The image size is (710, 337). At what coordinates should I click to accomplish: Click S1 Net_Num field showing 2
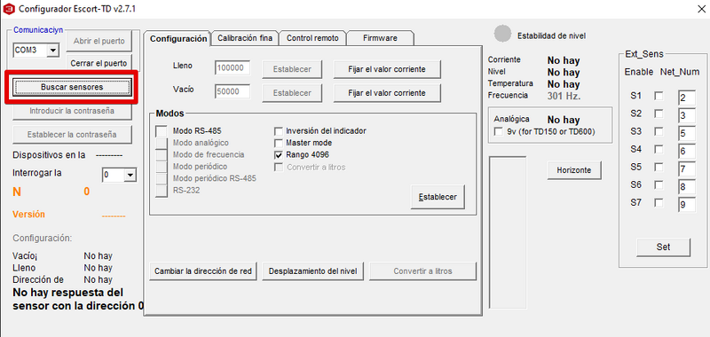(x=686, y=98)
